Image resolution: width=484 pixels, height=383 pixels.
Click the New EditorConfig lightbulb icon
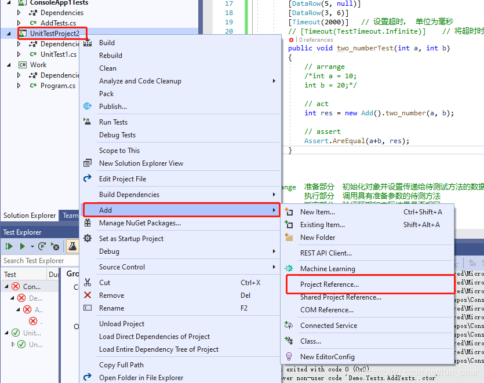coord(289,356)
